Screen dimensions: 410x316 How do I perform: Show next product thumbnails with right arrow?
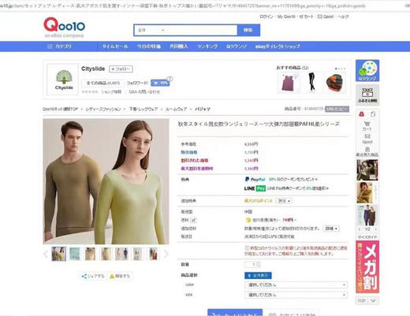[166, 254]
